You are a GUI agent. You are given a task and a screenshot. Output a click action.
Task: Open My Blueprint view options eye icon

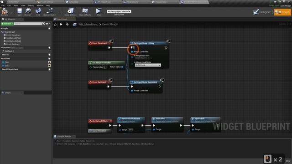tap(47, 24)
